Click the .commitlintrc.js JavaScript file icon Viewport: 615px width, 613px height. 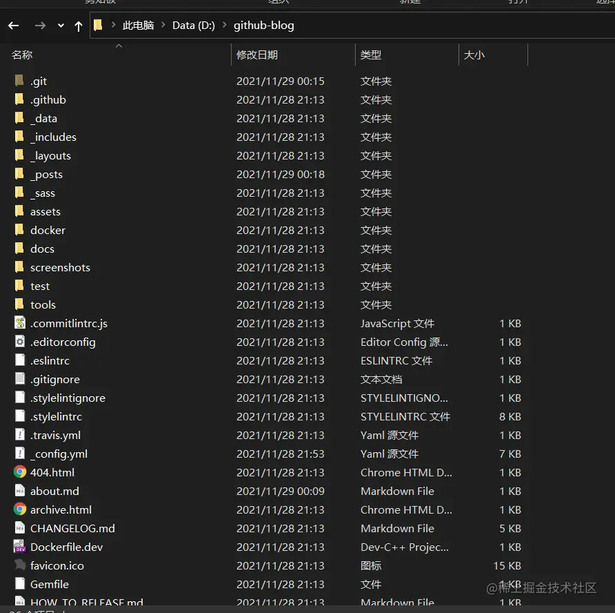click(19, 323)
